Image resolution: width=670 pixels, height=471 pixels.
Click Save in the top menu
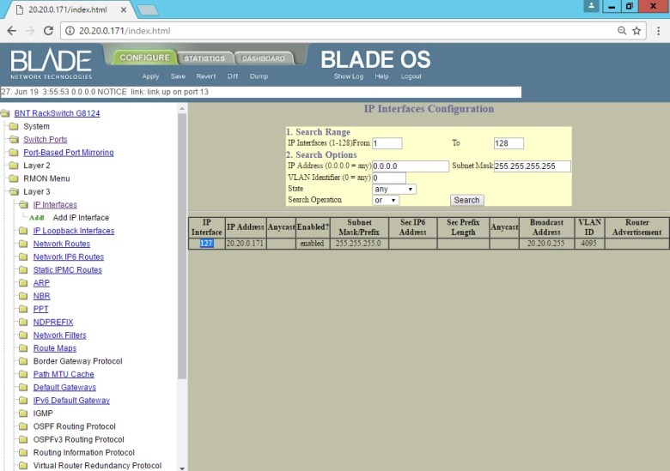(x=178, y=76)
